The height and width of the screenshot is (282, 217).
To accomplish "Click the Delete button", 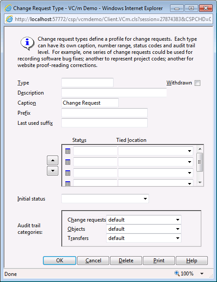I will tap(126, 261).
